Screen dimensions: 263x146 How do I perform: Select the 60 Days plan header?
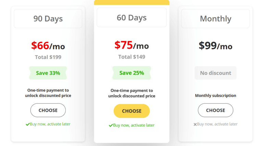point(131,17)
